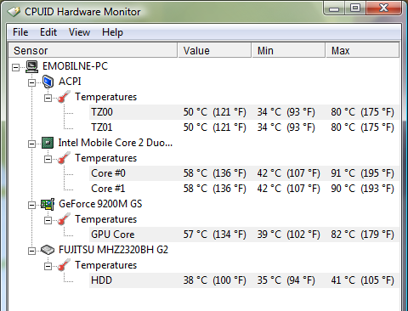Collapse the ACPI tree node
The height and width of the screenshot is (311, 408).
click(31, 82)
